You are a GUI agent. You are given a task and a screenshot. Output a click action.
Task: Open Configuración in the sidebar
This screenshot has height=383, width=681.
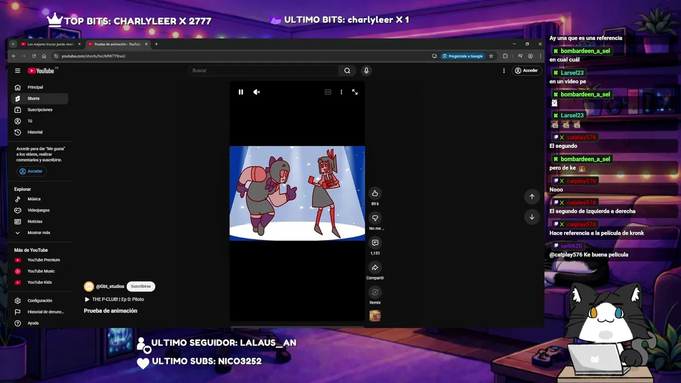tap(39, 301)
